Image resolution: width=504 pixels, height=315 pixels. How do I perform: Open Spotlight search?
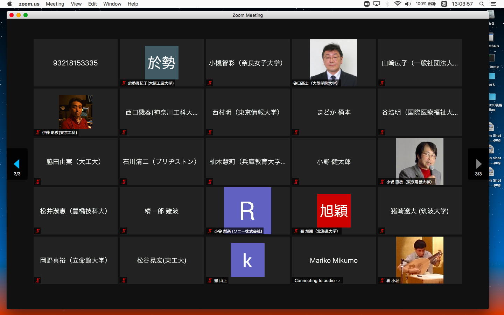(482, 4)
